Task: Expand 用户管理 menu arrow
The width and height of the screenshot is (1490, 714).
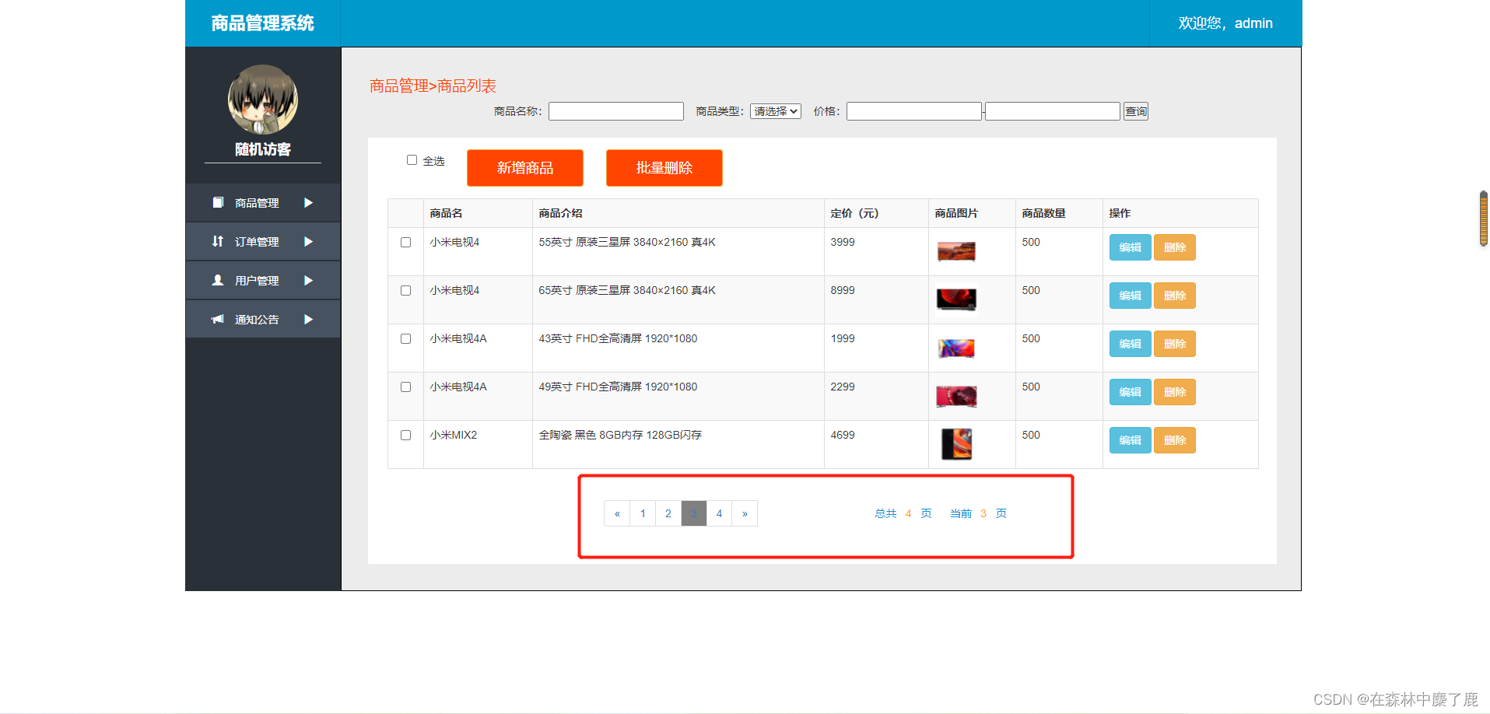Action: coord(308,280)
